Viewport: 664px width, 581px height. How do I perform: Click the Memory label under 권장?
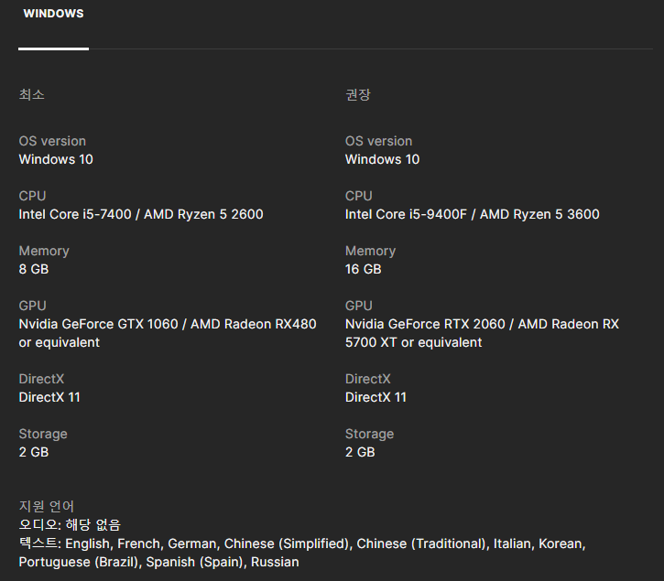tap(370, 251)
